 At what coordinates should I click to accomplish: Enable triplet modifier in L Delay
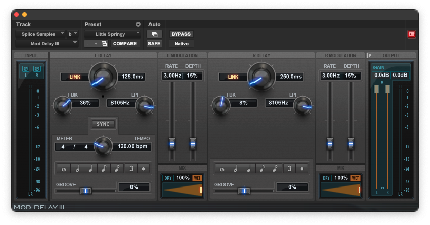point(130,168)
